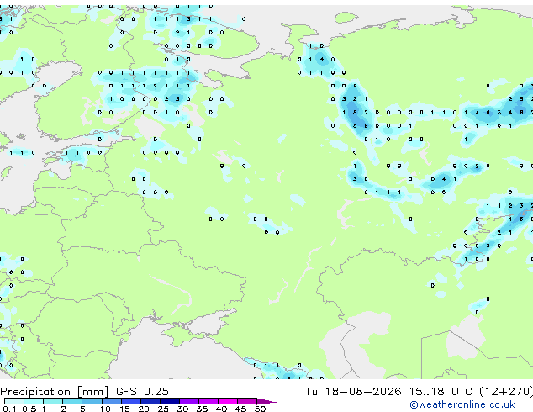The height and width of the screenshot is (412, 533).
Task: Click the 10–15 mm legend swatch
Action: click(111, 401)
